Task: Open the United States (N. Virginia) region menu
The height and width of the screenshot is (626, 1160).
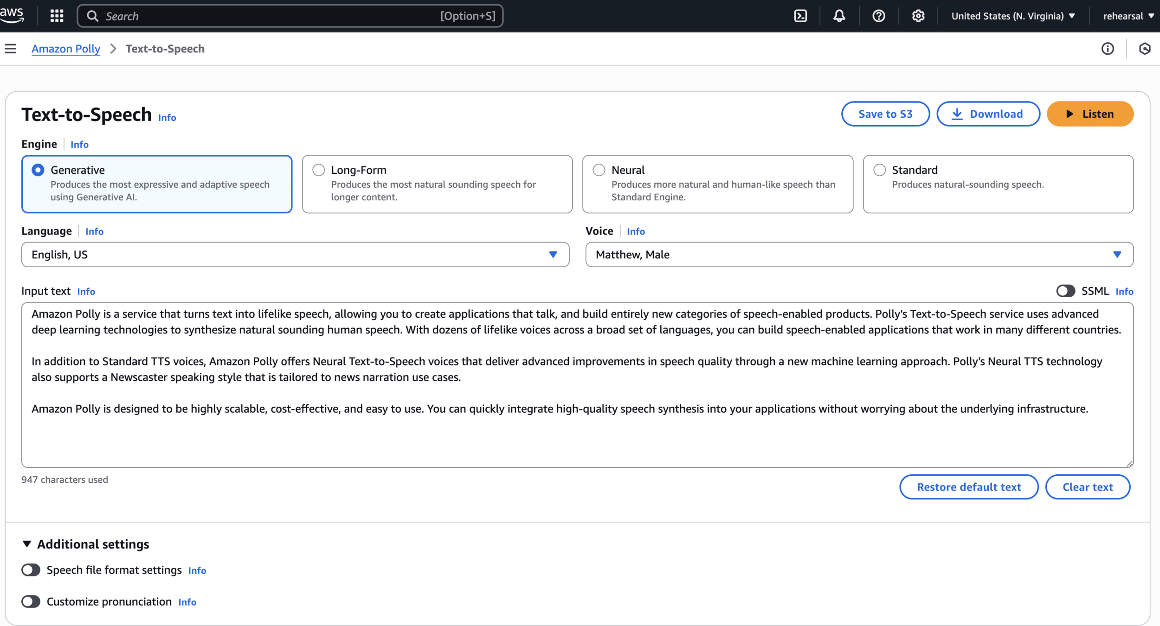Action: (1013, 16)
